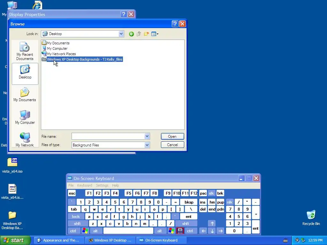Click the Open button
This screenshot has height=245, width=327.
[172, 136]
